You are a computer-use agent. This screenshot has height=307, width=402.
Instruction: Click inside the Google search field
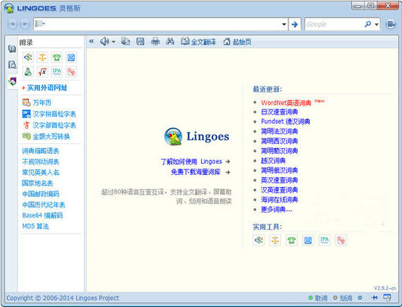click(x=334, y=25)
